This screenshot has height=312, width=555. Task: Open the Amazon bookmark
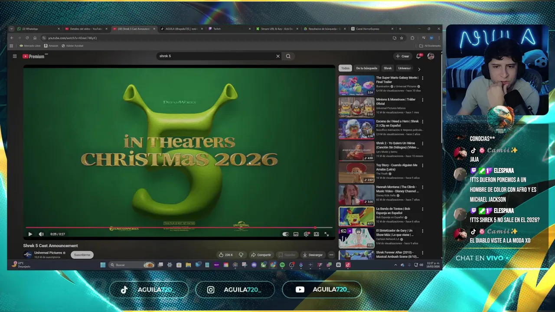click(x=51, y=45)
